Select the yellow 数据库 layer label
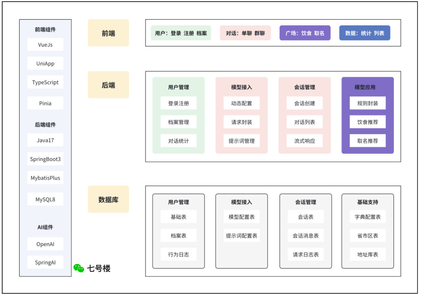Screen dimensions: 421x295 coord(108,199)
